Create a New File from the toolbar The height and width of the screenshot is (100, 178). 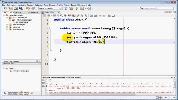click(5, 9)
